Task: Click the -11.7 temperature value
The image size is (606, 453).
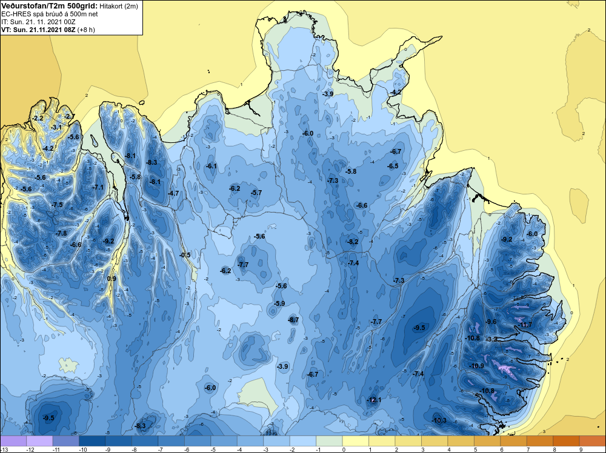Action: click(525, 325)
